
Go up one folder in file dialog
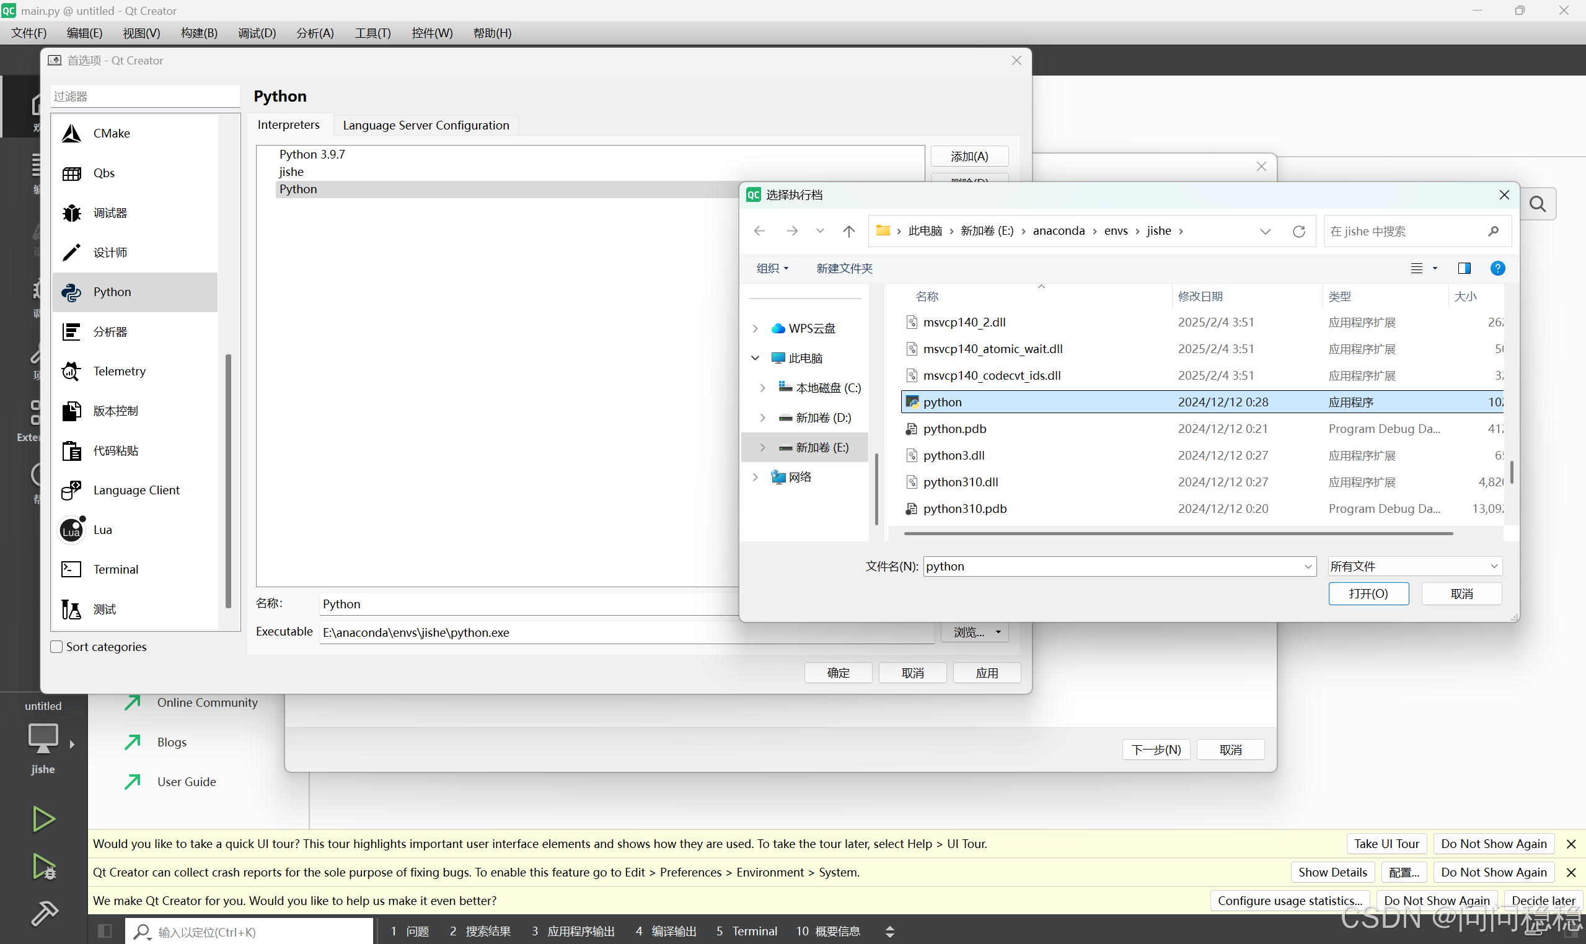pyautogui.click(x=848, y=231)
